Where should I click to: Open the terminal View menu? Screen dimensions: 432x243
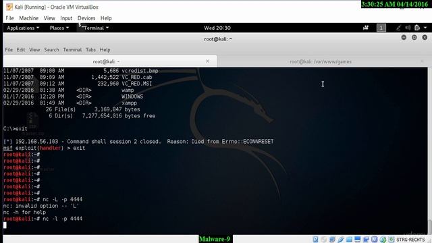[x=34, y=50]
